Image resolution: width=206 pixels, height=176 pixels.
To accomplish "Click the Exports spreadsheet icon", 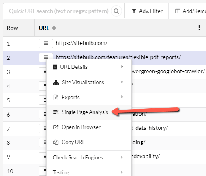I will (56, 97).
